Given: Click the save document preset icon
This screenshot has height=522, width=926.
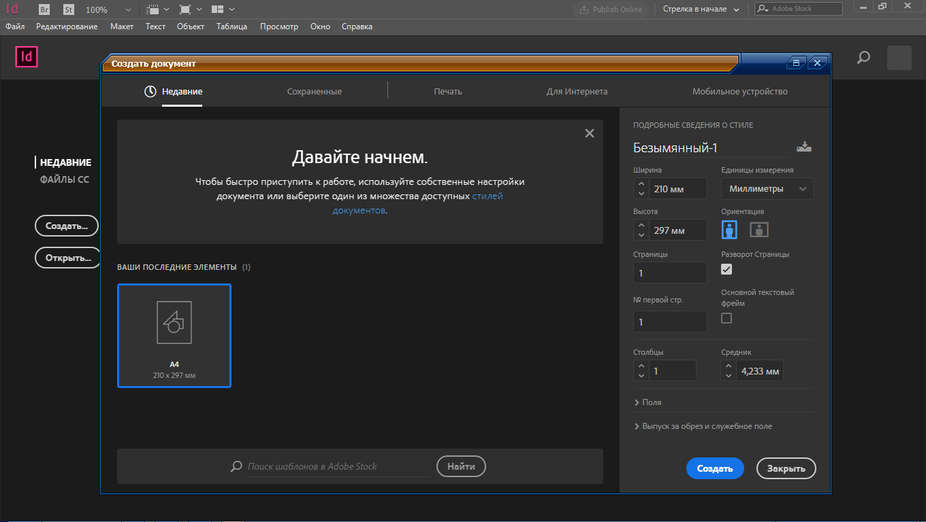Looking at the screenshot, I should (x=804, y=147).
